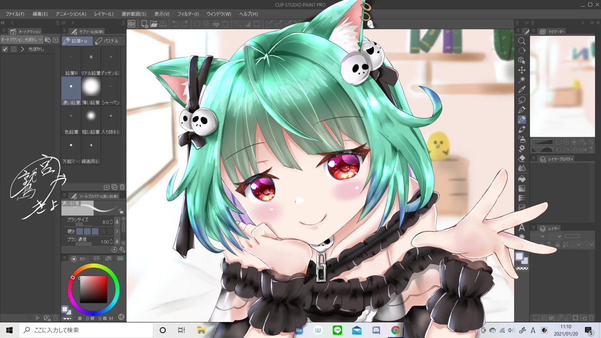Select the Airbrush tool

tap(521, 139)
